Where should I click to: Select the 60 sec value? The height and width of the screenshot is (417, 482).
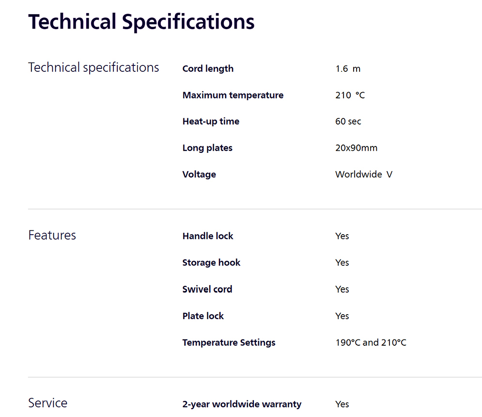coord(348,122)
